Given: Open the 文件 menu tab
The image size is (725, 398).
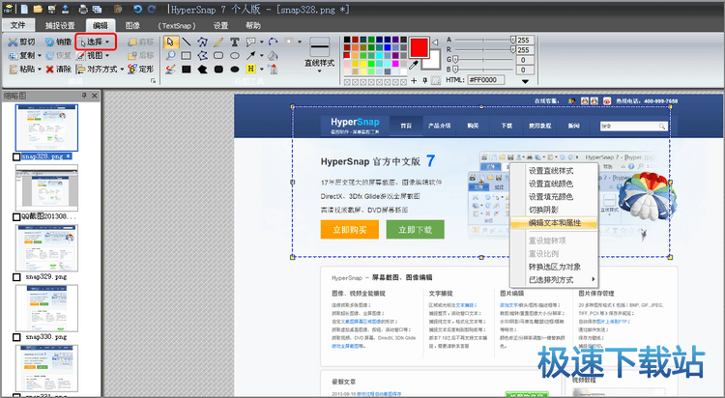Looking at the screenshot, I should click(17, 25).
